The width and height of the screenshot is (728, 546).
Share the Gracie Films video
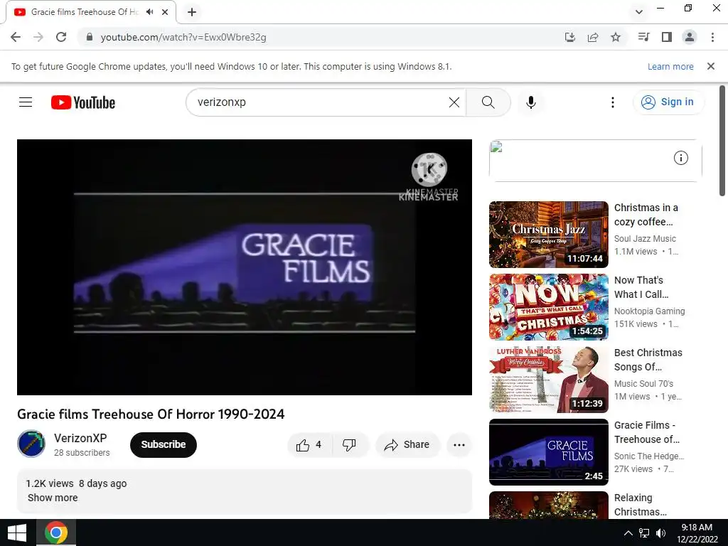pos(407,445)
